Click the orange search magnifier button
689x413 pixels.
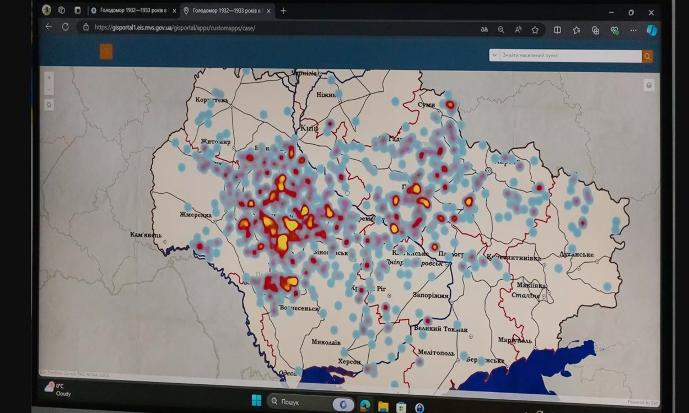[647, 56]
